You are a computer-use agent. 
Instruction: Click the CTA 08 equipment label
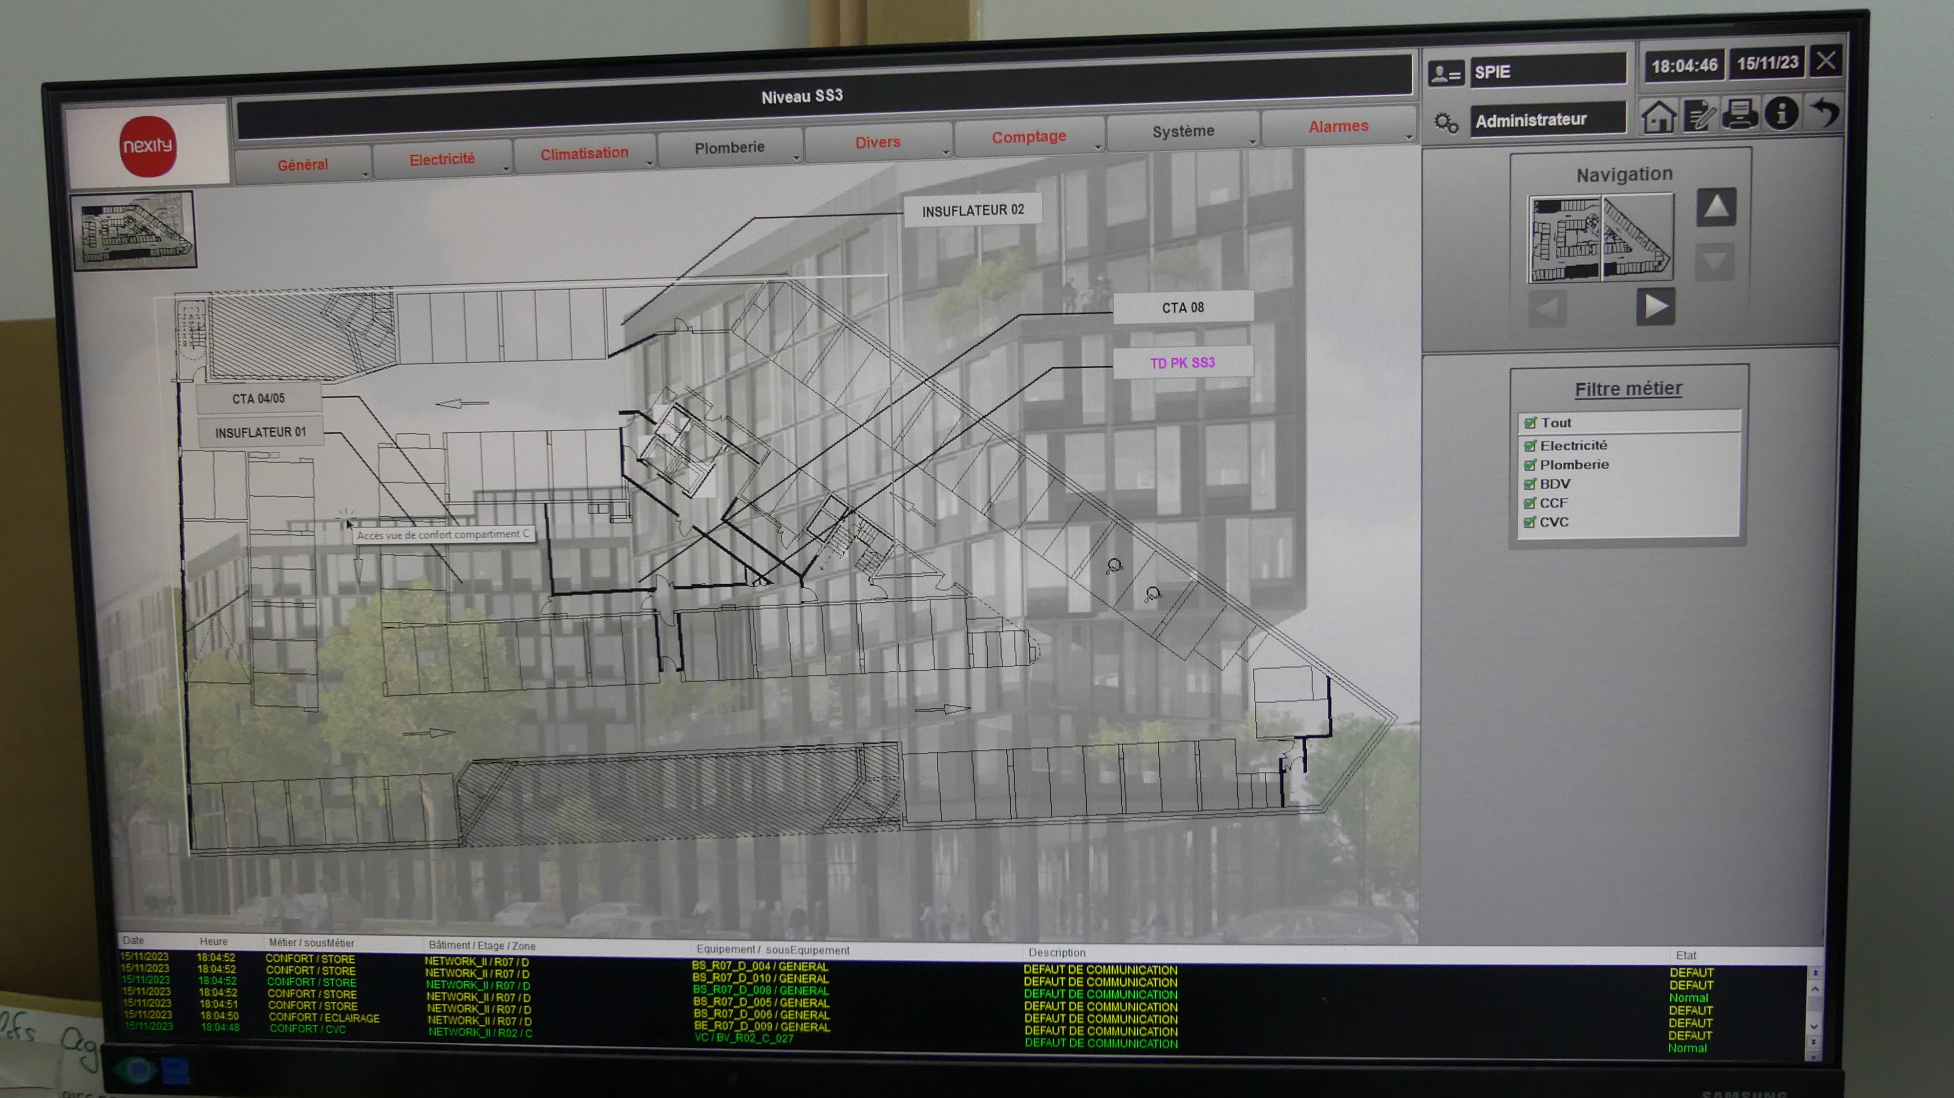click(x=1183, y=307)
